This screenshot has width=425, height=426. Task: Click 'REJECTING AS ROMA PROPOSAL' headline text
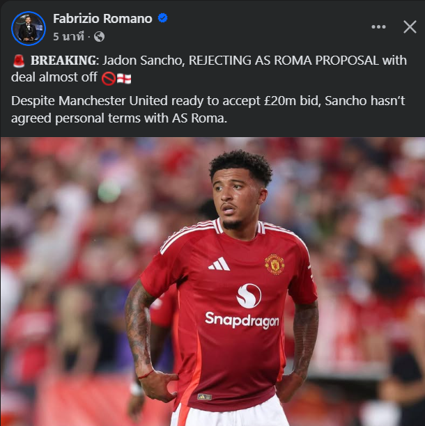pyautogui.click(x=284, y=61)
